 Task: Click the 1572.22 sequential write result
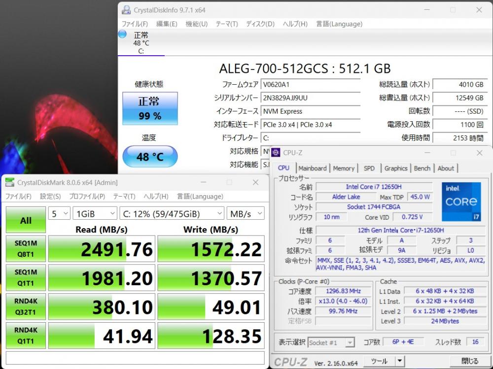pos(211,249)
